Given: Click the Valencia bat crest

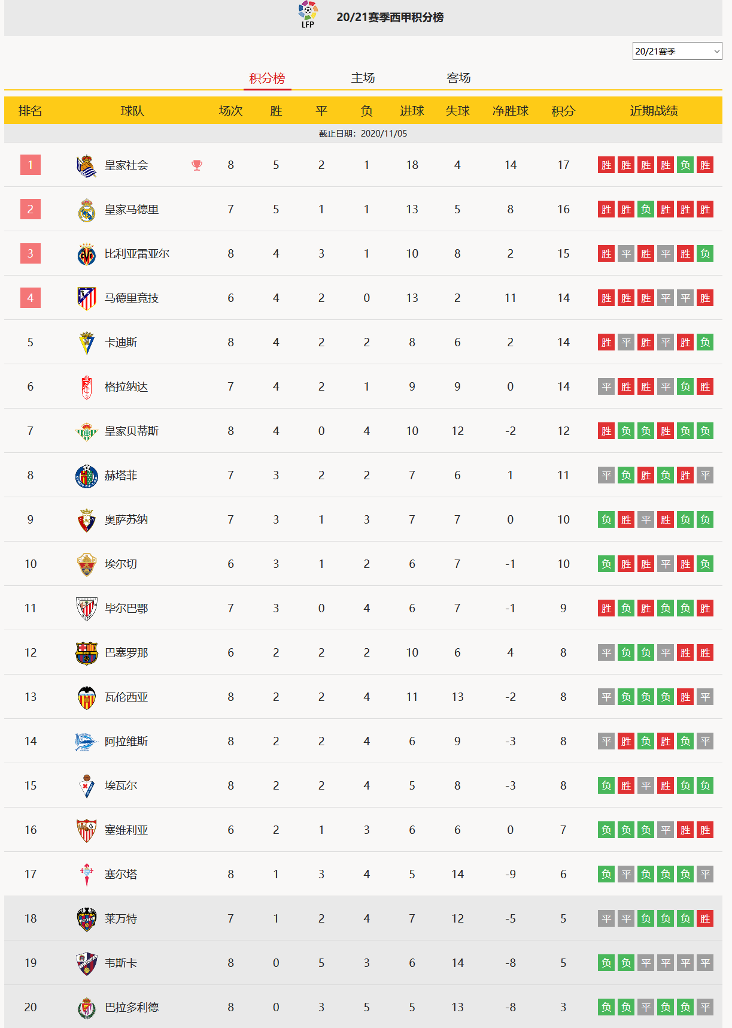Looking at the screenshot, I should pyautogui.click(x=87, y=697).
